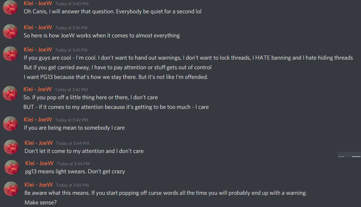Click avatar beside "So. if you pop off" message

click(10, 93)
